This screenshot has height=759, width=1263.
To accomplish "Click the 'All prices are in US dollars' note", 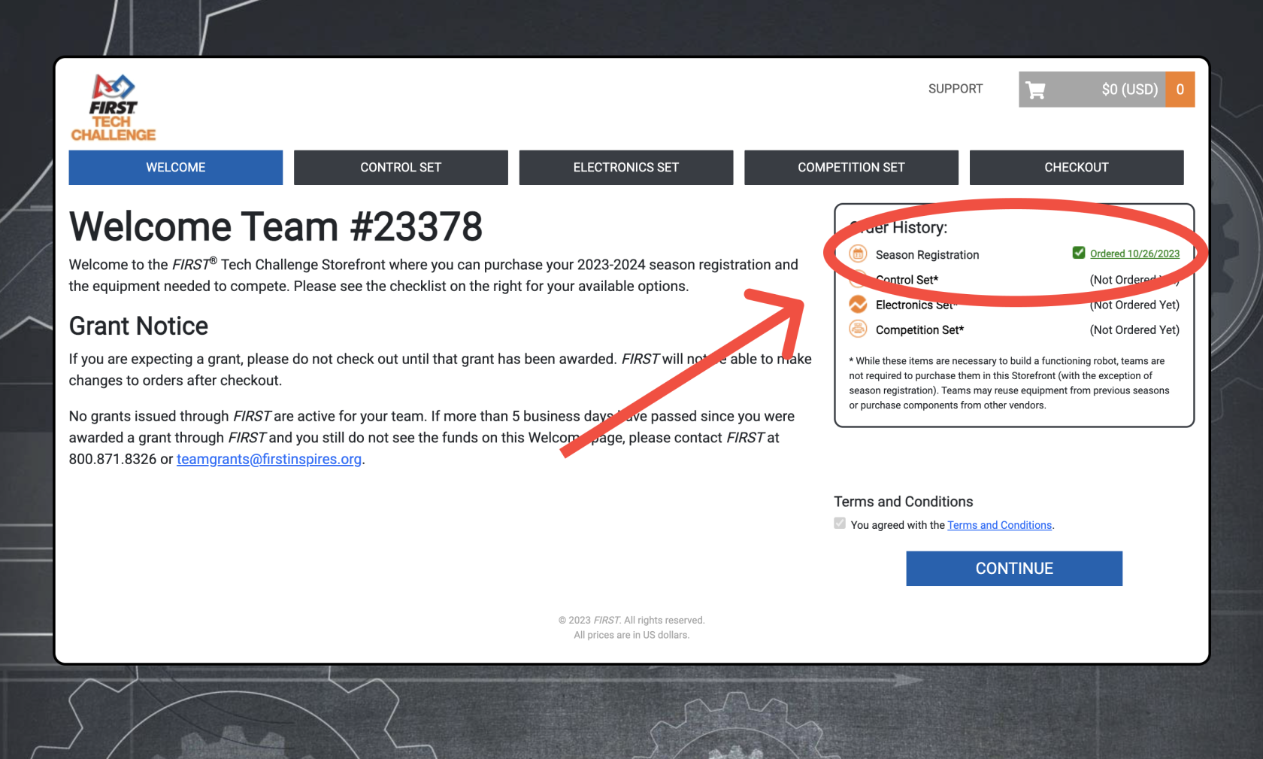I will tap(631, 635).
